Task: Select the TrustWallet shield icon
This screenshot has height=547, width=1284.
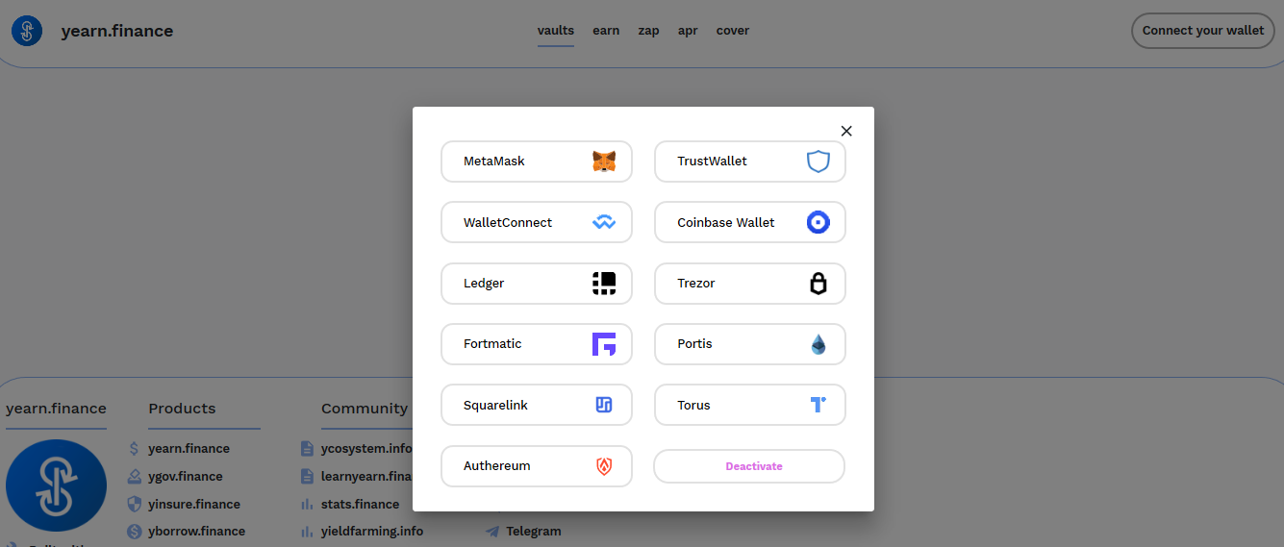Action: pyautogui.click(x=818, y=162)
